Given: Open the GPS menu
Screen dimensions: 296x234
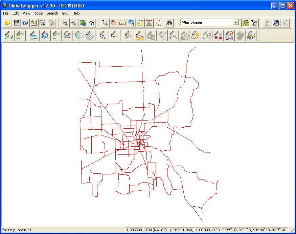Looking at the screenshot, I should tap(65, 13).
